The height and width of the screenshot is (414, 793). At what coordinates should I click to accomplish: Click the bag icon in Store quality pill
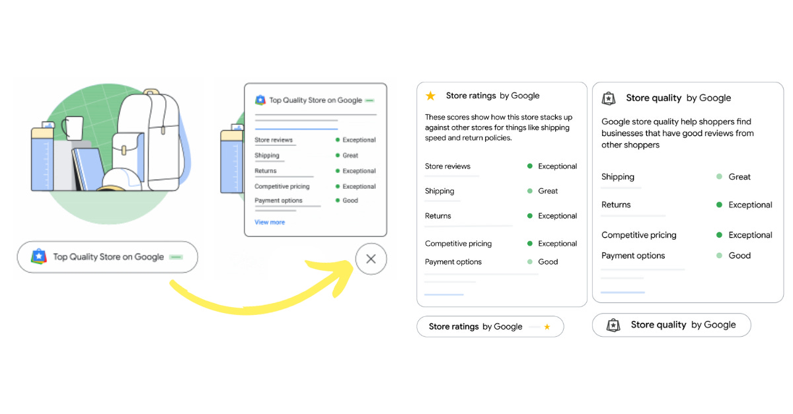613,325
